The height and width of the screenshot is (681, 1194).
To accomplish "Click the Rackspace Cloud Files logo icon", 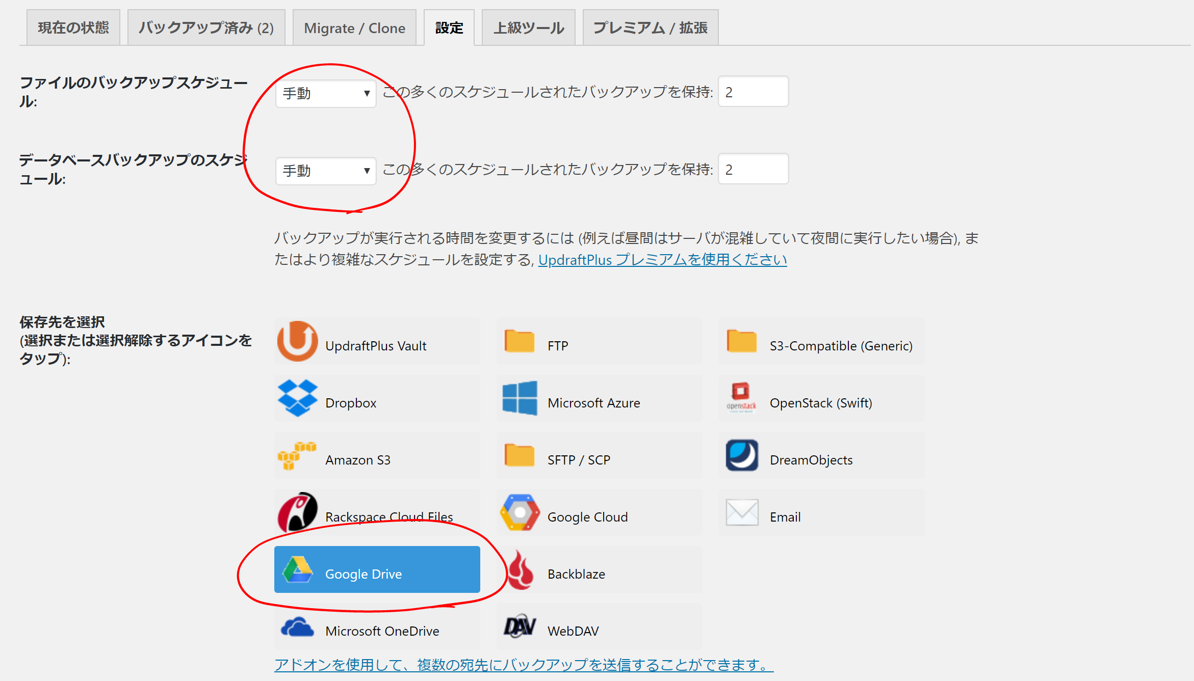I will pos(298,512).
